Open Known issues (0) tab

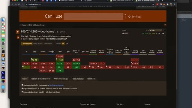pos(61,79)
